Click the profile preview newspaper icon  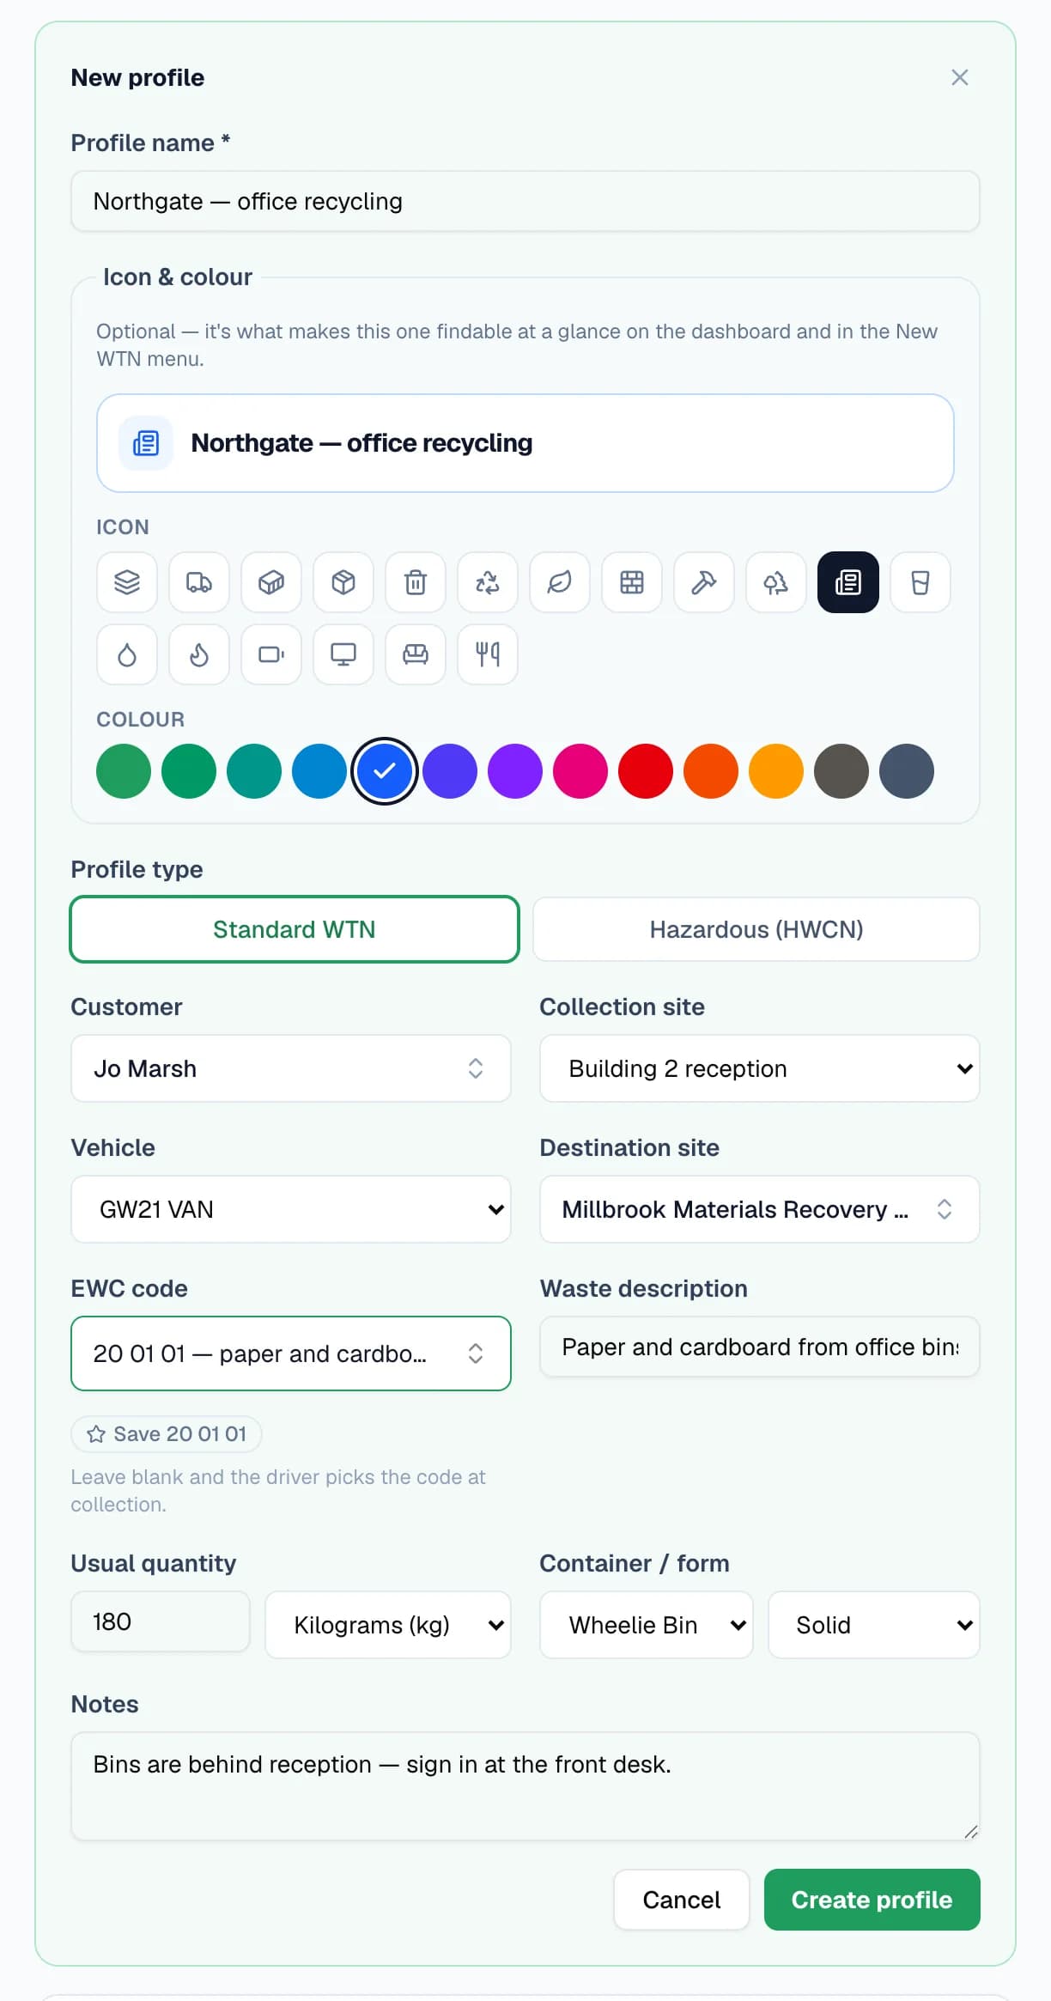(146, 443)
